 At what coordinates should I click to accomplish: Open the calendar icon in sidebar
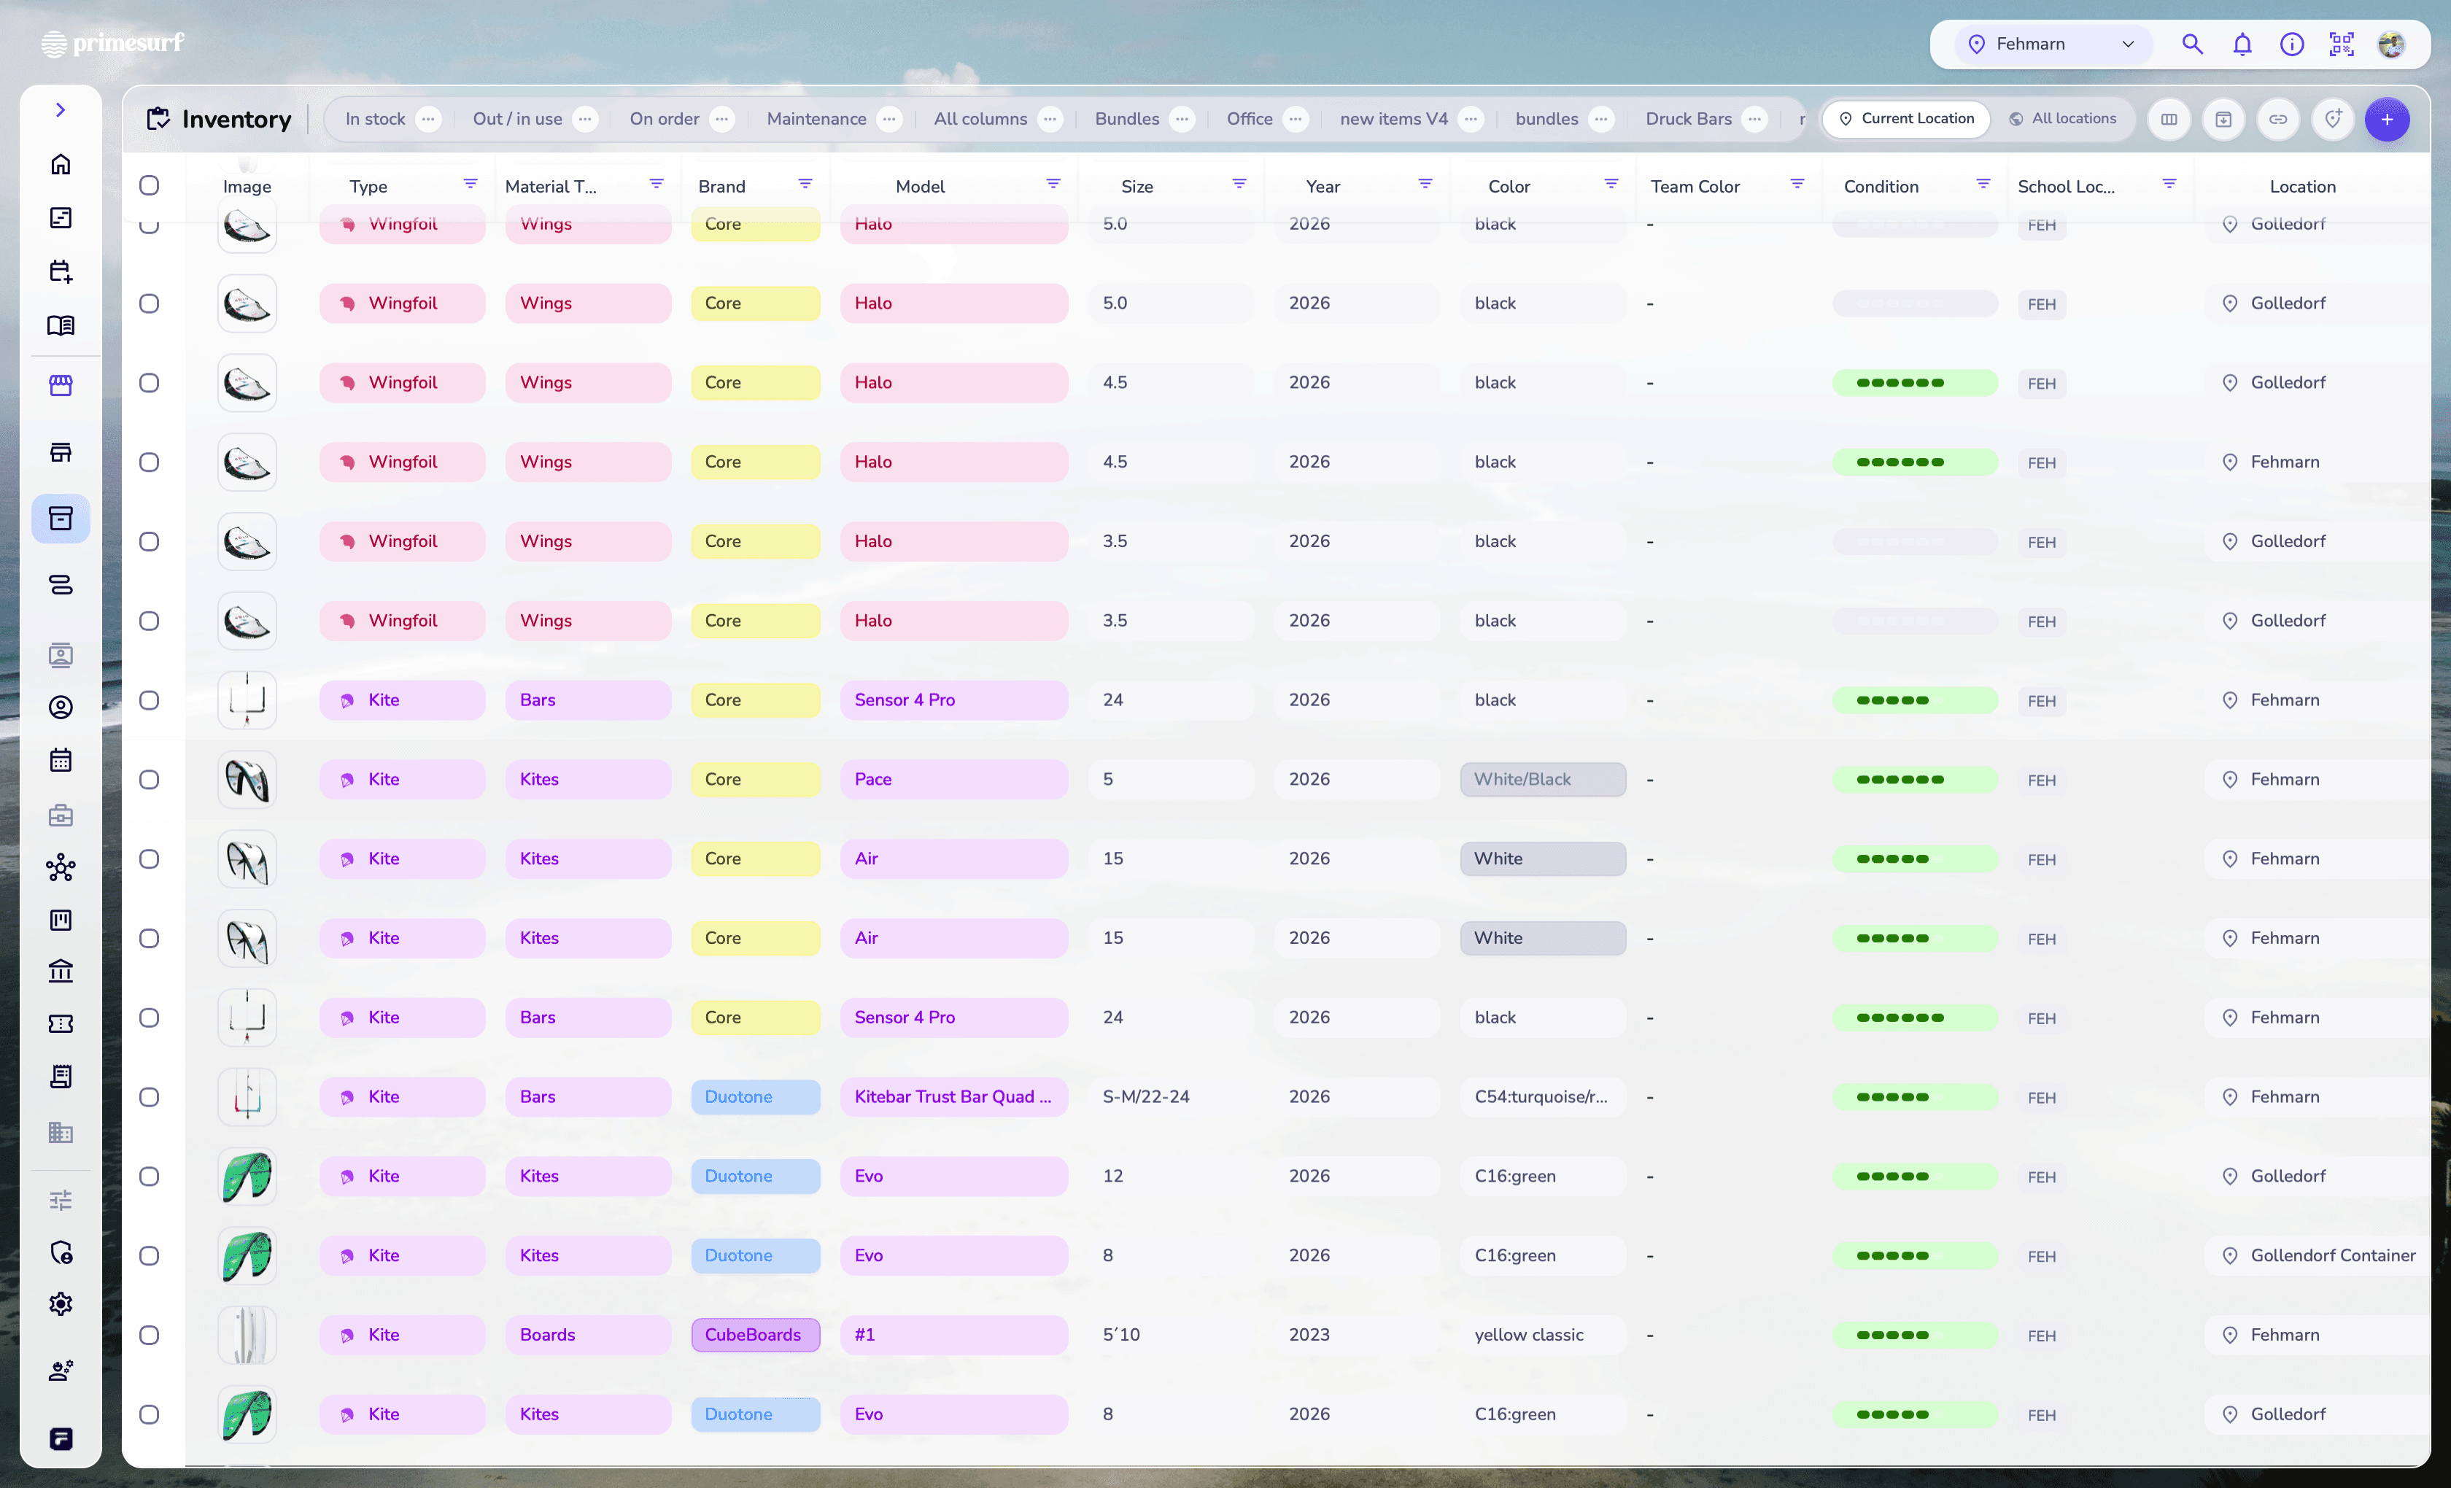(61, 761)
